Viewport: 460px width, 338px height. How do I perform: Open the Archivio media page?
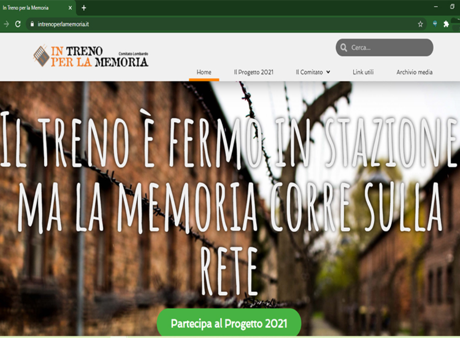[x=414, y=72]
